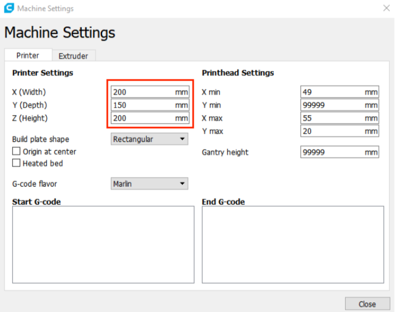Viewport: 395px width, 312px height.
Task: Focus the Y (Depth) input field
Action: tap(150, 105)
